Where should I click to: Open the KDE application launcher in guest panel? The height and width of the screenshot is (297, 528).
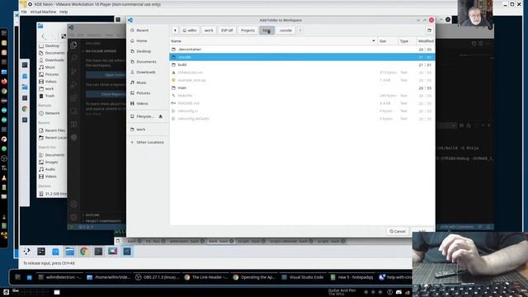pyautogui.click(x=27, y=251)
